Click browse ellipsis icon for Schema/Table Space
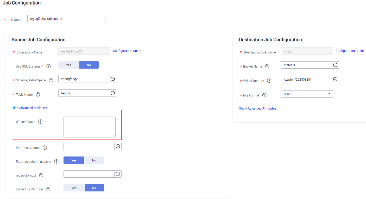Image resolution: width=366 pixels, height=199 pixels. pyautogui.click(x=113, y=79)
